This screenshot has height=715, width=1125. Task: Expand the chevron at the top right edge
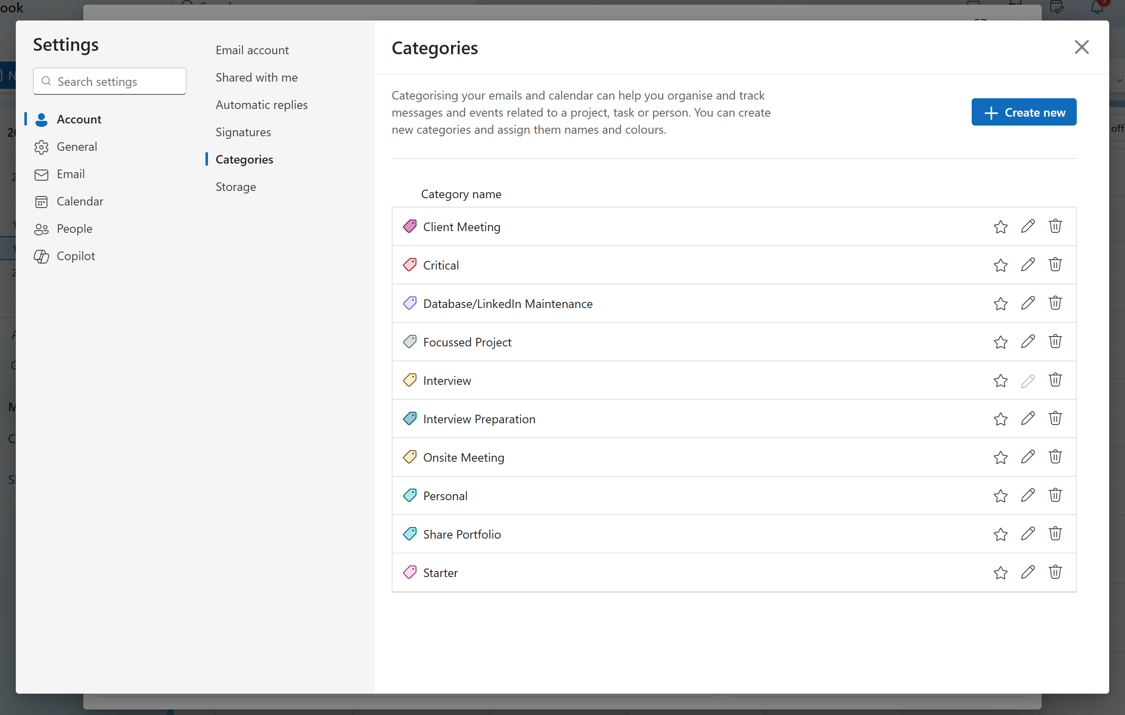point(1119,80)
